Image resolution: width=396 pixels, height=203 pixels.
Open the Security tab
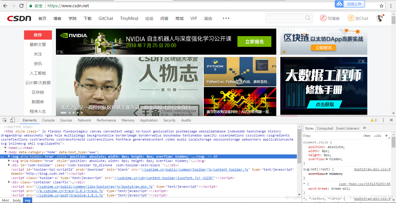click(169, 120)
